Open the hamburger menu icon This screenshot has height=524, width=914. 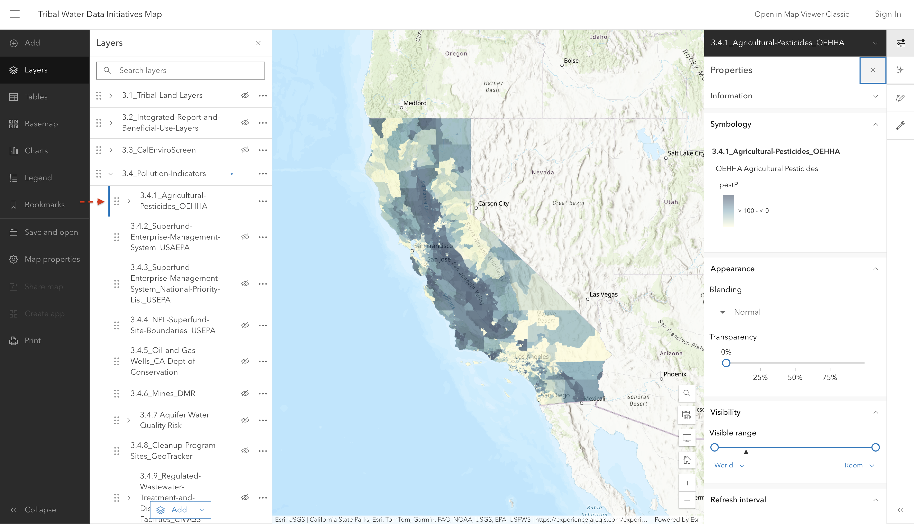pos(15,14)
